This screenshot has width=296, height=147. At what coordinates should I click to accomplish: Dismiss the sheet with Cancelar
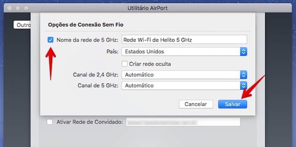[x=196, y=104]
